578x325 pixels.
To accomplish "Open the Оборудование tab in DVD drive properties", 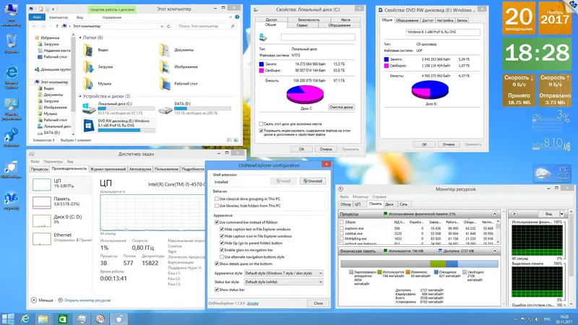I will pos(407,20).
